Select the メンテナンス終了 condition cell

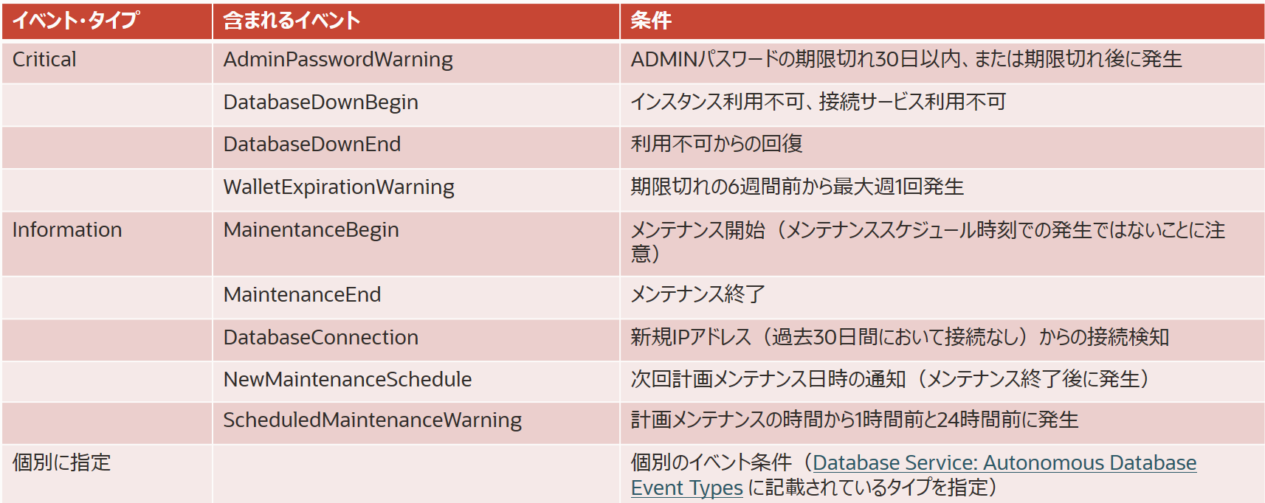click(x=697, y=295)
